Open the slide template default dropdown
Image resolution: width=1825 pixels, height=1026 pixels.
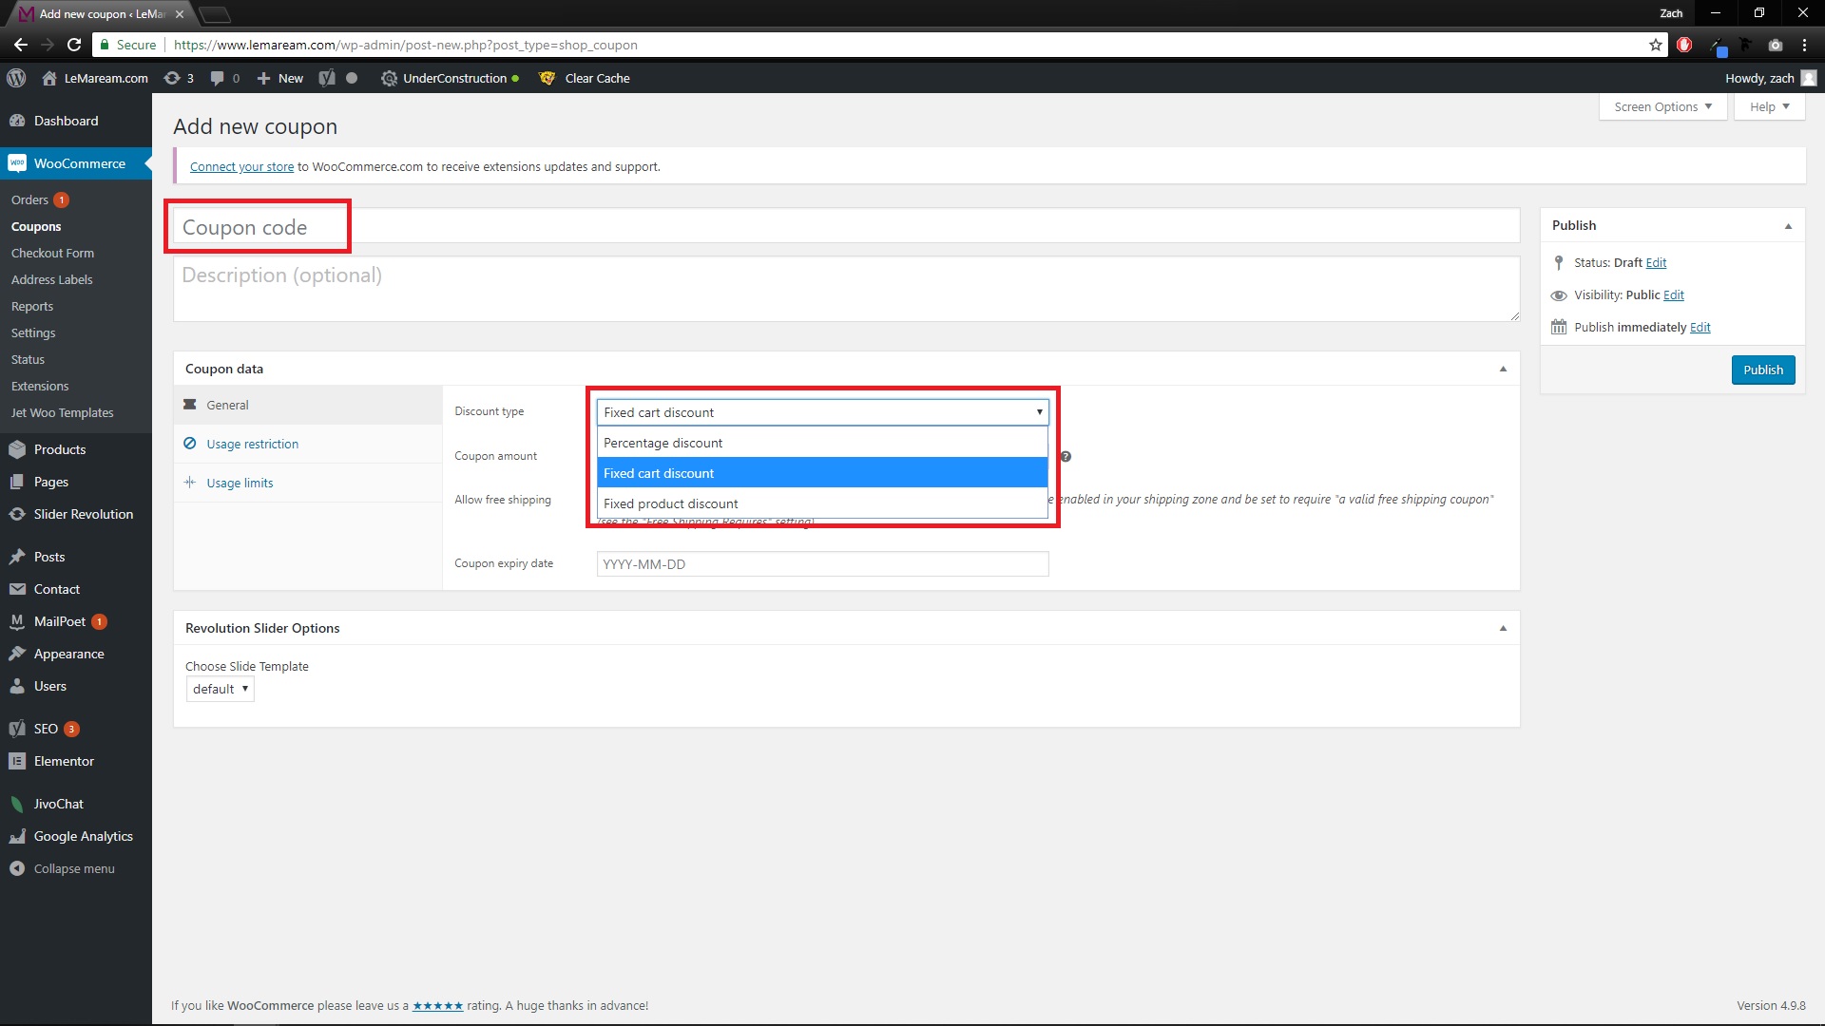click(220, 689)
